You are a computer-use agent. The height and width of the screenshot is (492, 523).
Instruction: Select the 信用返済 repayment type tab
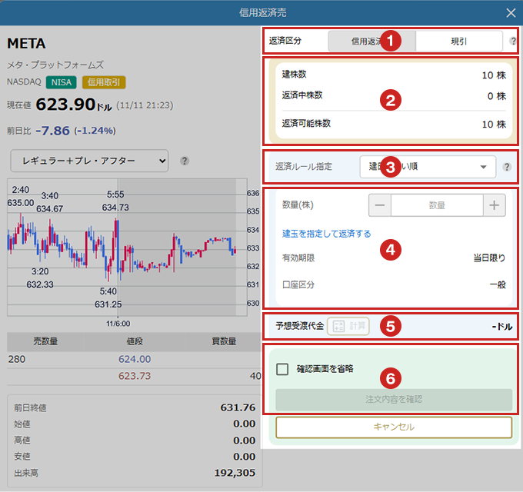(372, 42)
